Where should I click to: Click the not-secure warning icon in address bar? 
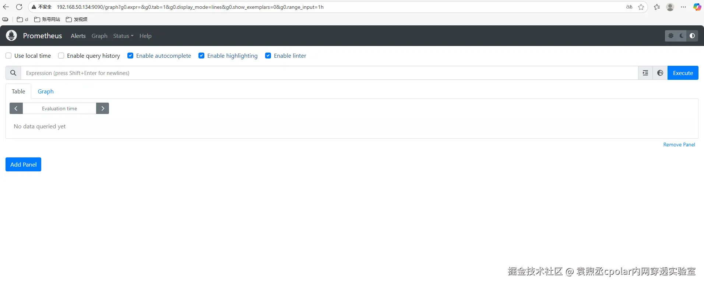point(34,7)
